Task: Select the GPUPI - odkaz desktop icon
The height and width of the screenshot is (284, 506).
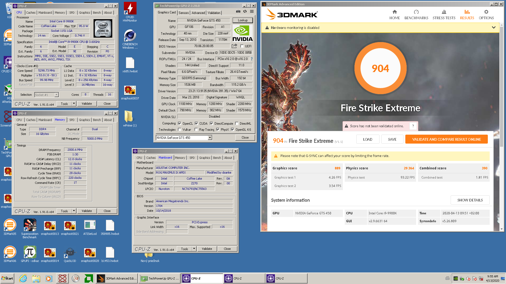Action: pos(30,254)
